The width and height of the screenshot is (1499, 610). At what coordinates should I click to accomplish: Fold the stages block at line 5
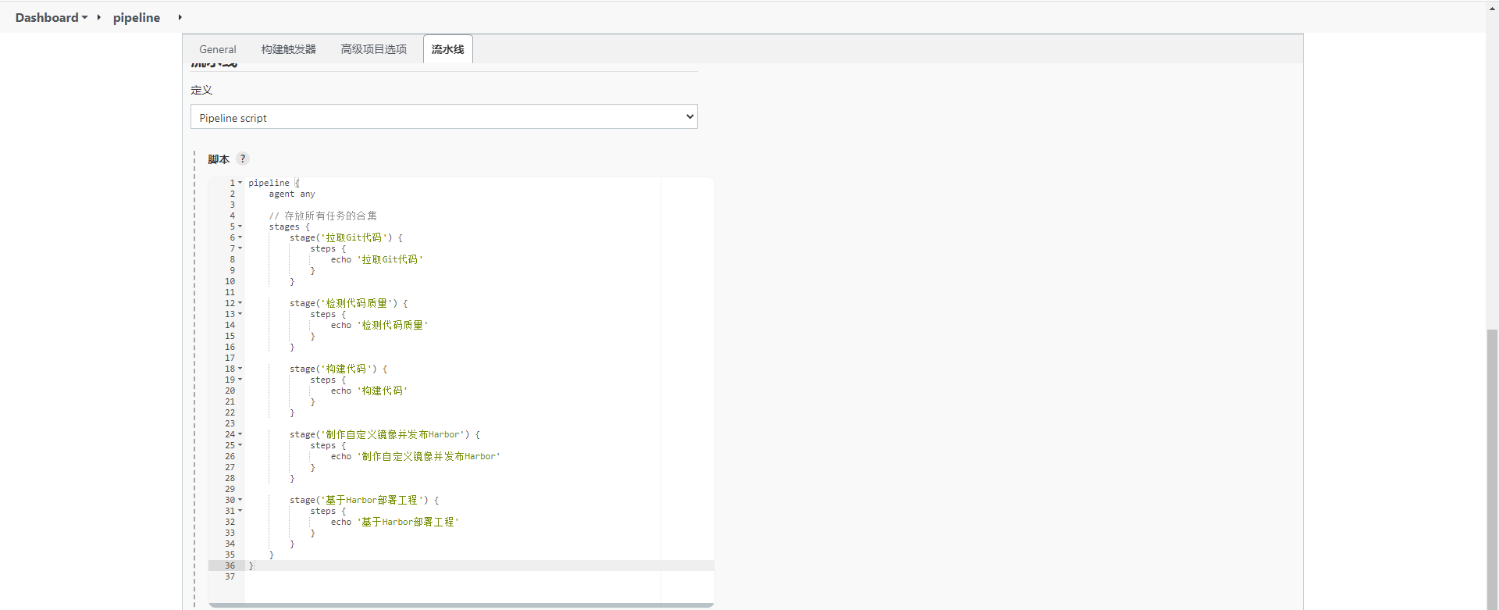240,227
